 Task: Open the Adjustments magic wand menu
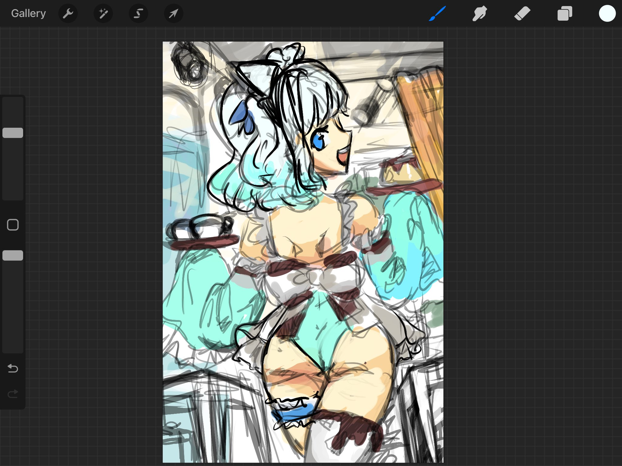[103, 13]
